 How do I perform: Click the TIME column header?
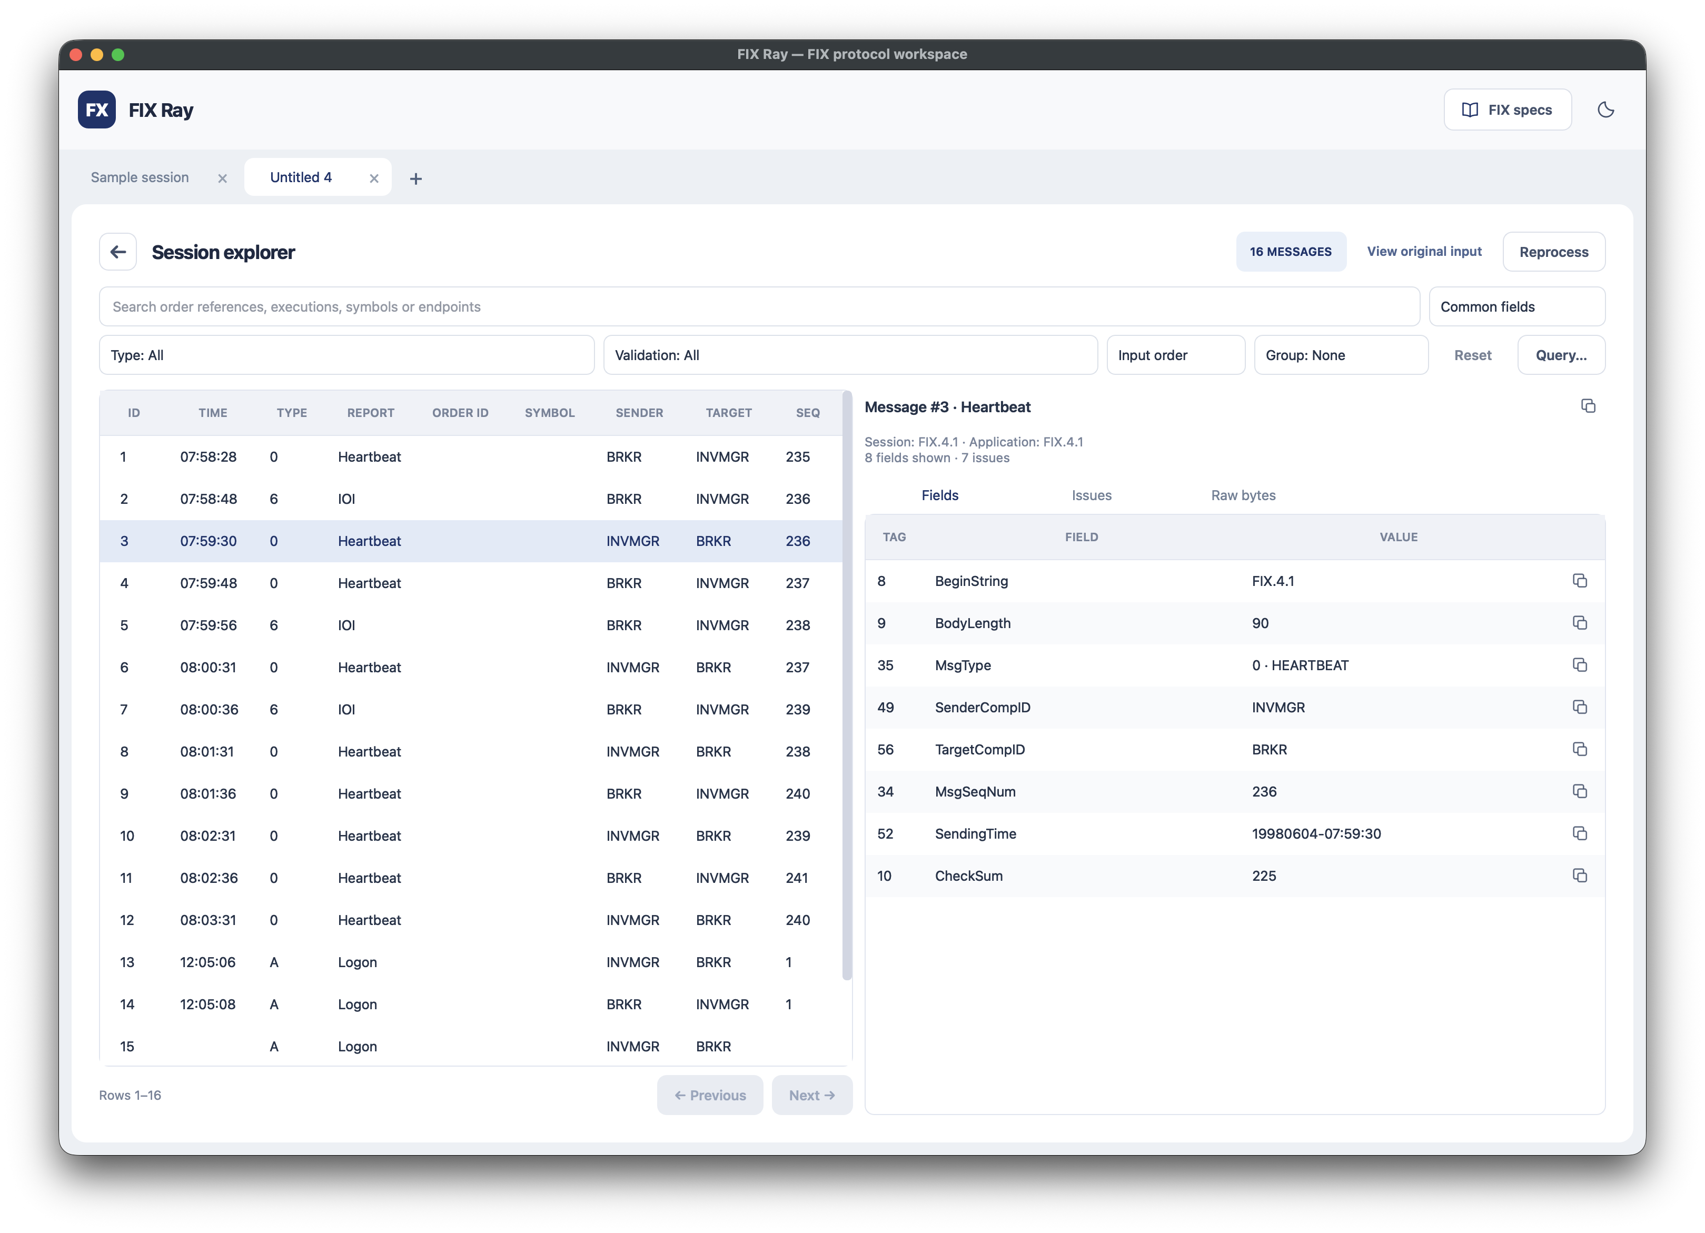[x=213, y=413]
